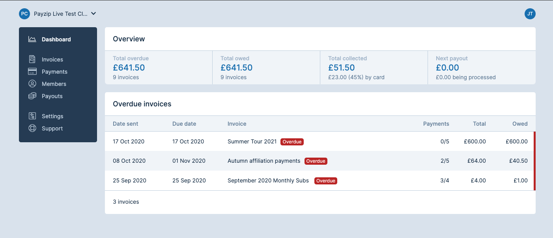Viewport: 553px width, 238px height.
Task: Click the Total collected £51.50 card
Action: tap(374, 67)
